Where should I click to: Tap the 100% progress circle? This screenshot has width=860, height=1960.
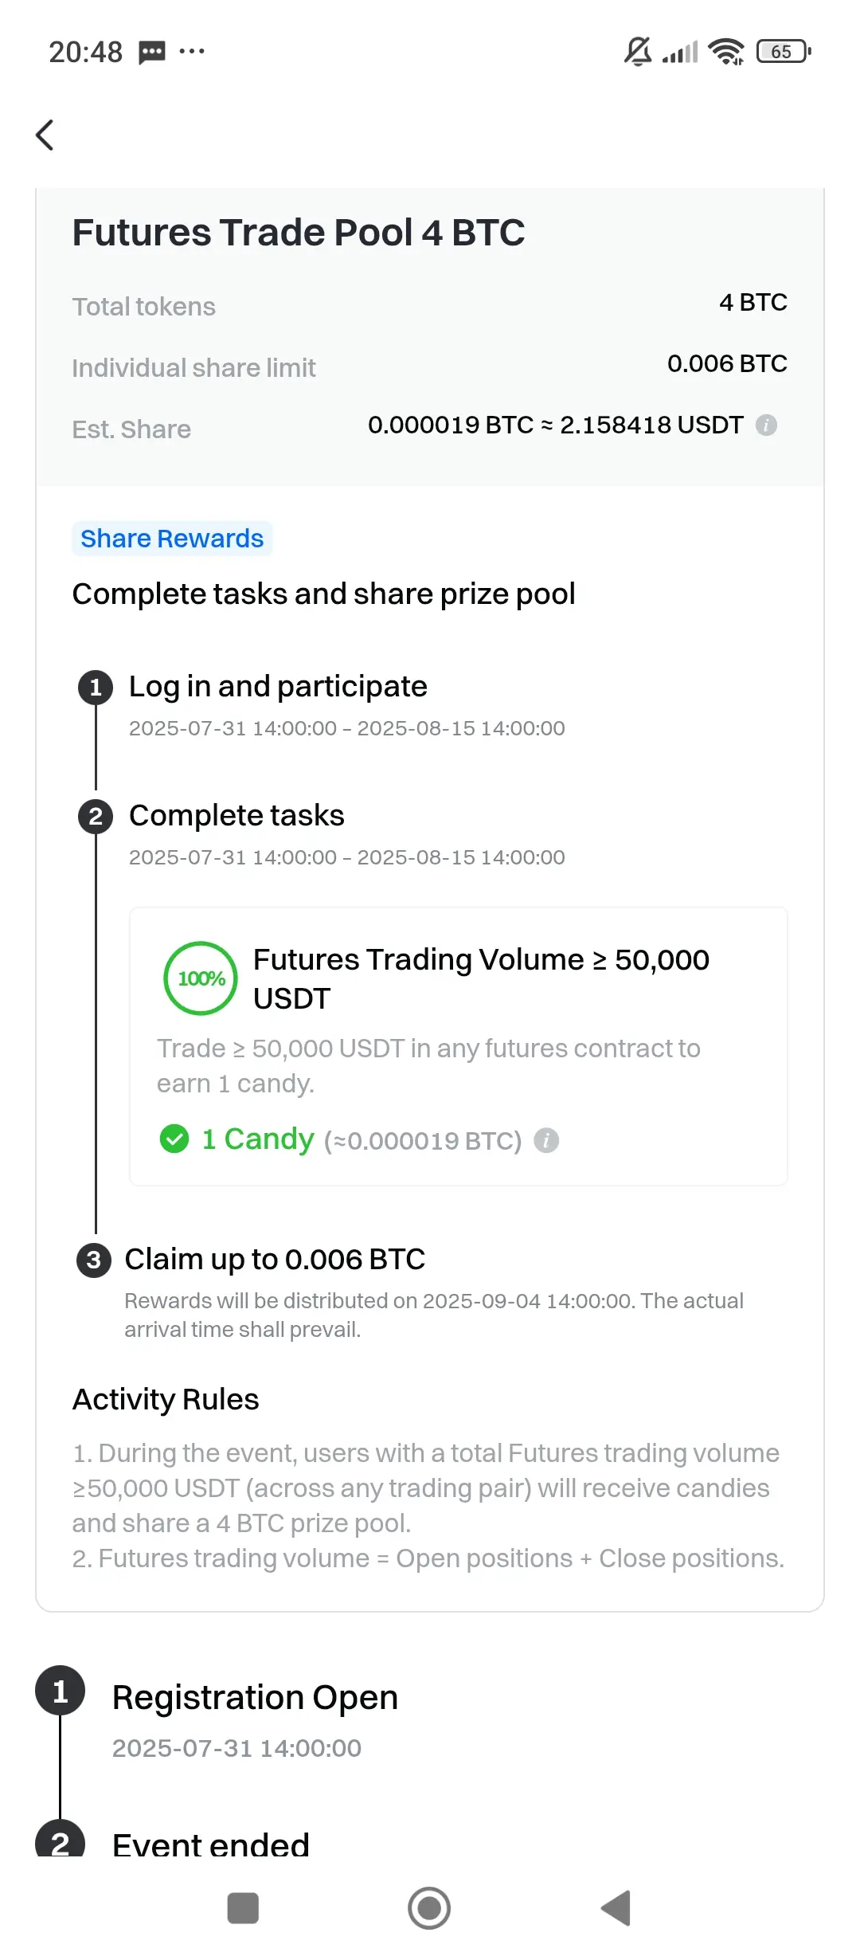(x=201, y=978)
